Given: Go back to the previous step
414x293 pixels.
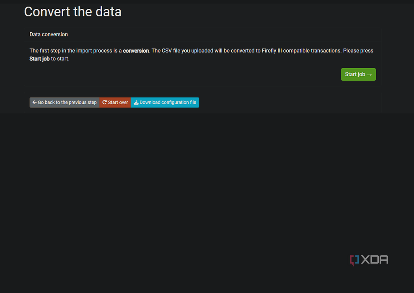Looking at the screenshot, I should 65,102.
